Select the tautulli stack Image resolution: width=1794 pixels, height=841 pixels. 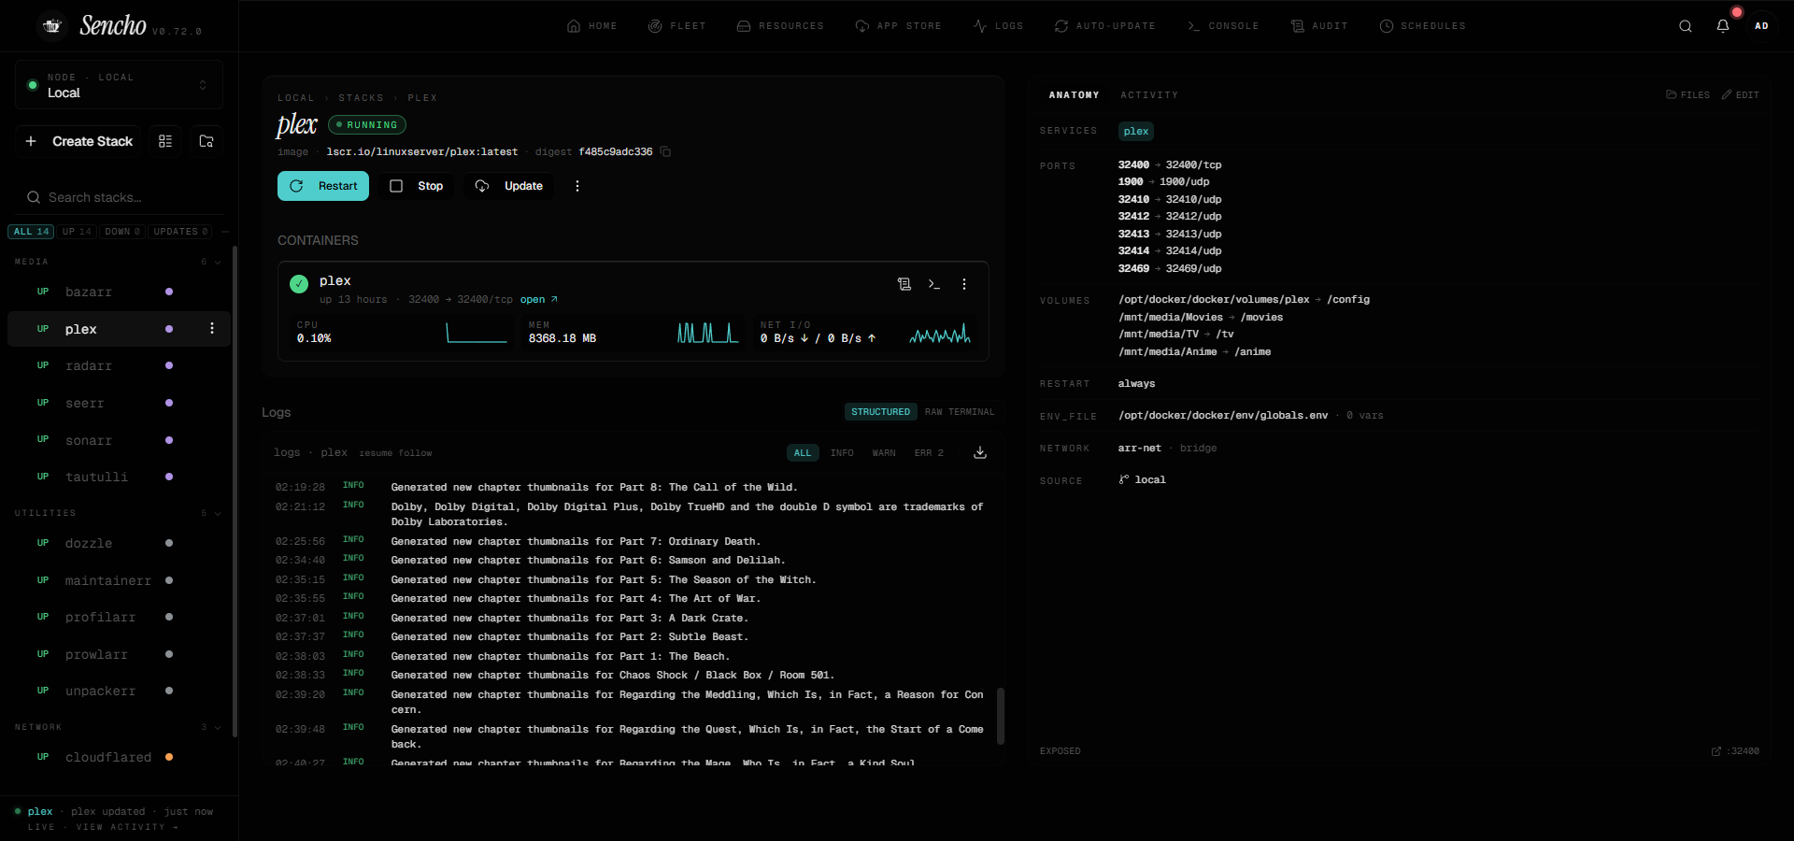[x=119, y=477]
